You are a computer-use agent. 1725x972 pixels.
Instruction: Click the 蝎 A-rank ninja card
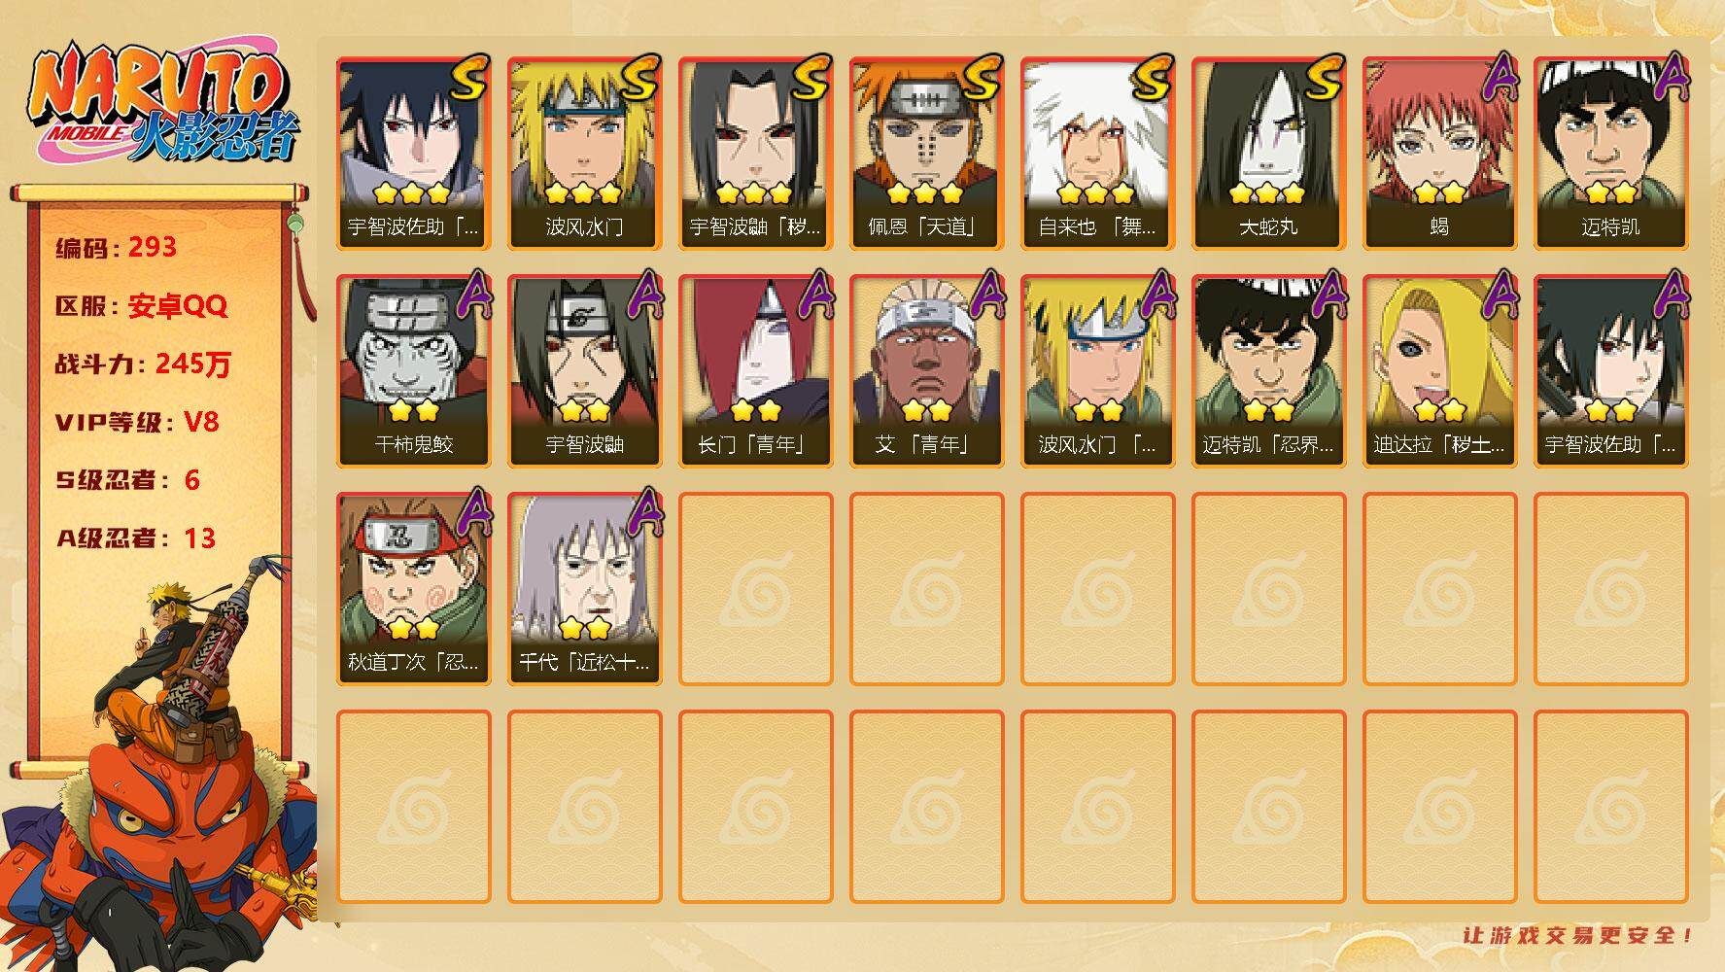coord(1439,154)
